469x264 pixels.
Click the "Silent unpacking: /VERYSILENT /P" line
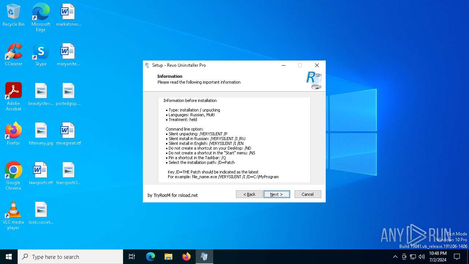click(x=196, y=134)
